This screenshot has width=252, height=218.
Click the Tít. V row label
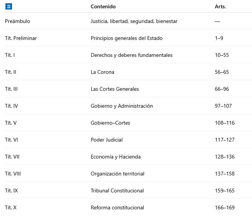pyautogui.click(x=11, y=123)
